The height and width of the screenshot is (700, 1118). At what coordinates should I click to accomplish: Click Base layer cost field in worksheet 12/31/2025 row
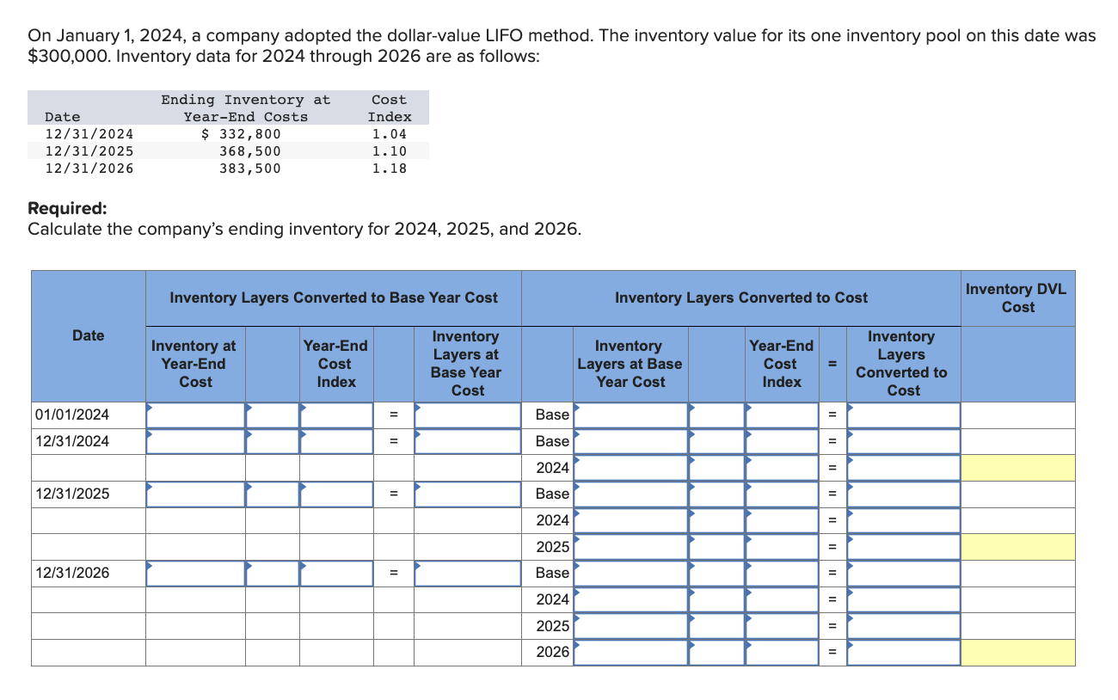pyautogui.click(x=630, y=494)
